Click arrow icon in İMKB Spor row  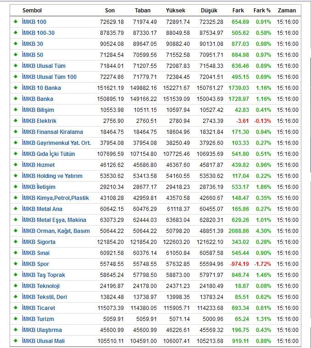(x=16, y=264)
